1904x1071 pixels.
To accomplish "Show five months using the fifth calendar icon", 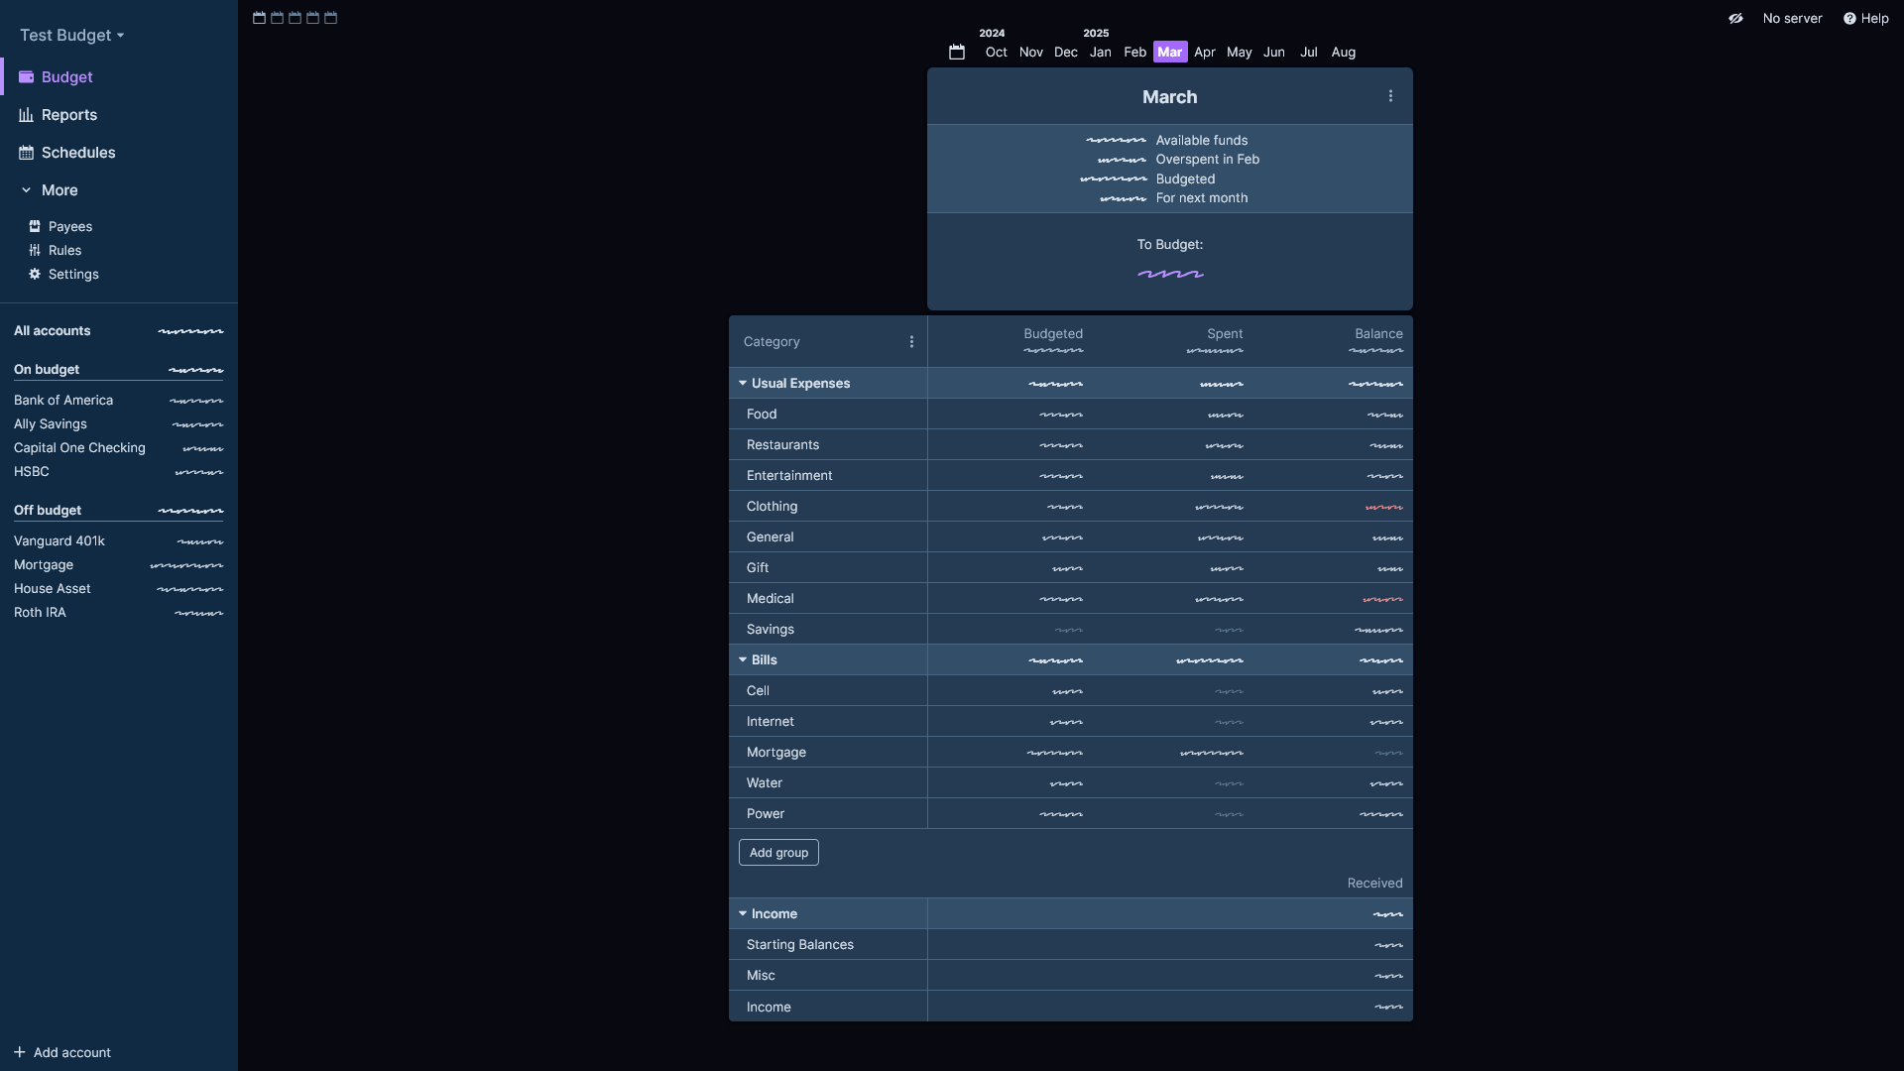I will click(x=330, y=18).
